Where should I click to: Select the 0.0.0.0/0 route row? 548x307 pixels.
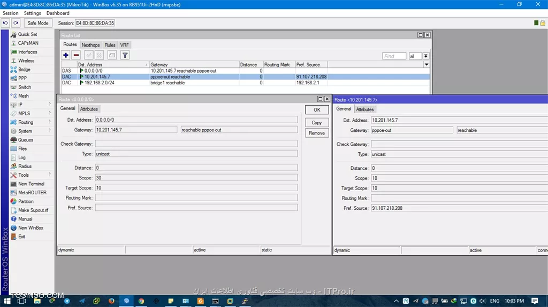[x=245, y=70]
